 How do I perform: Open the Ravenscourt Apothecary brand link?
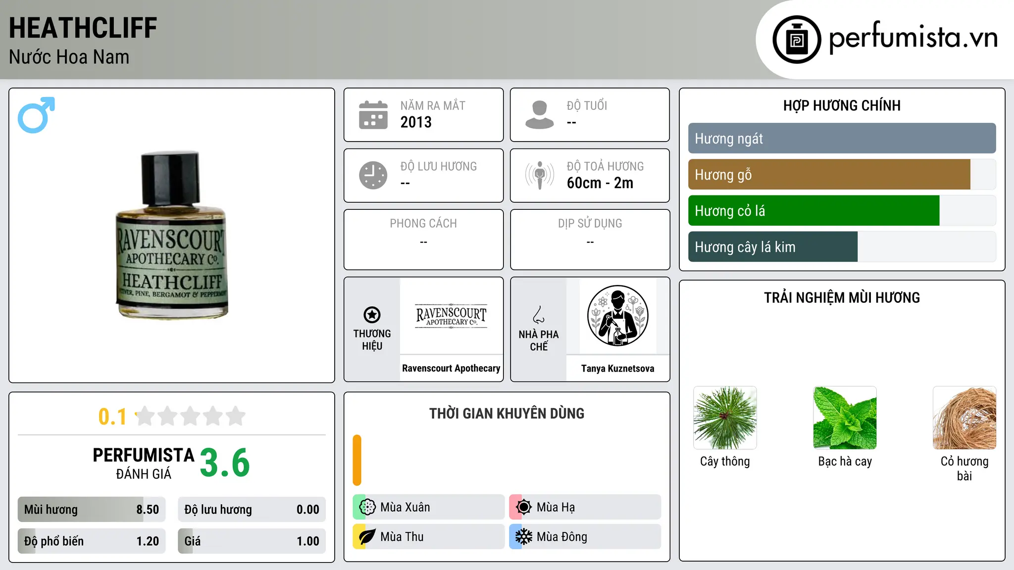pos(451,369)
